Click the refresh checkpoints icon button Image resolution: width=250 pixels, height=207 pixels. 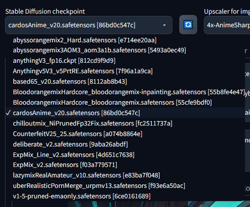pyautogui.click(x=188, y=25)
